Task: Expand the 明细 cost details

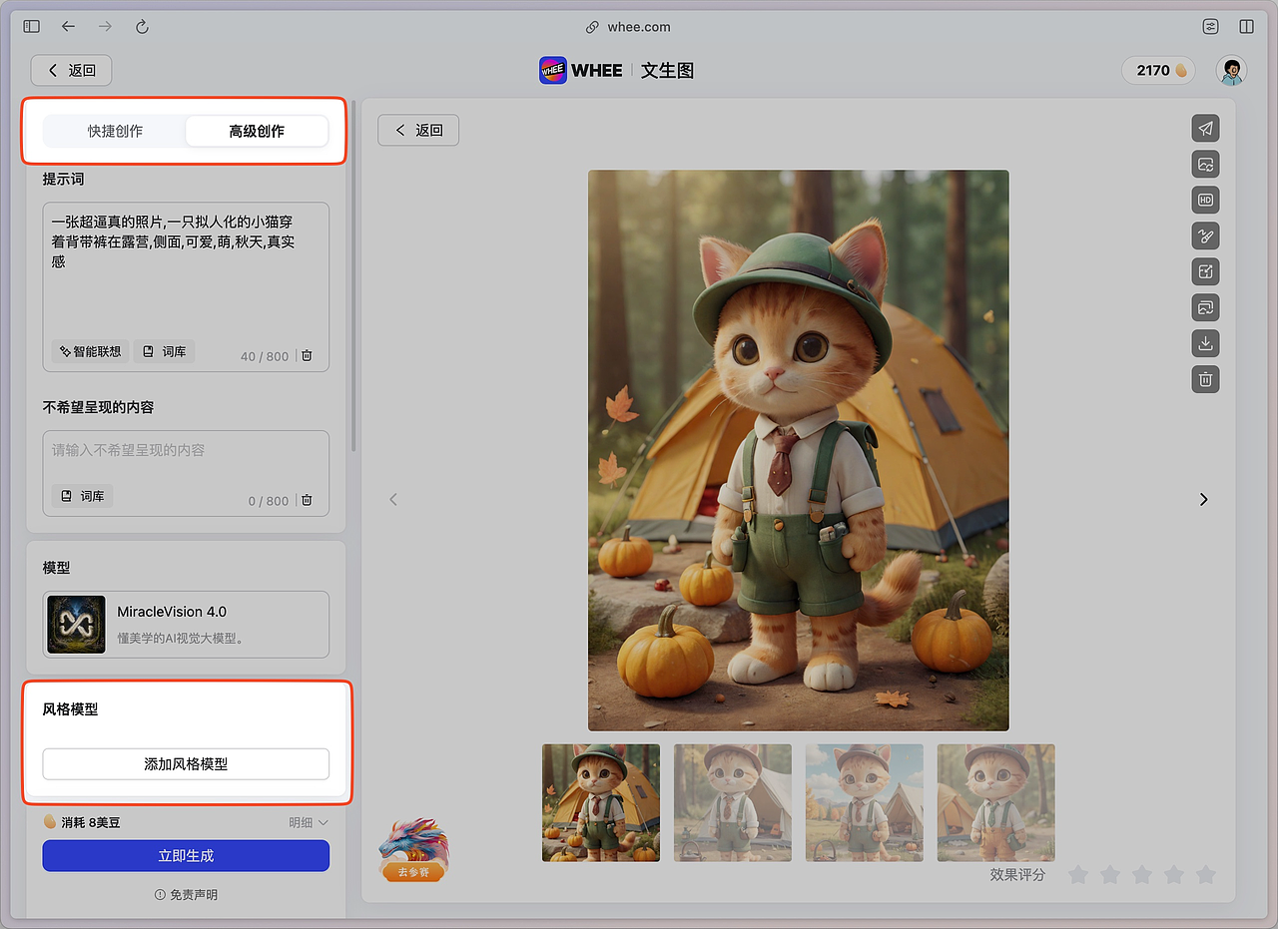Action: (x=309, y=822)
